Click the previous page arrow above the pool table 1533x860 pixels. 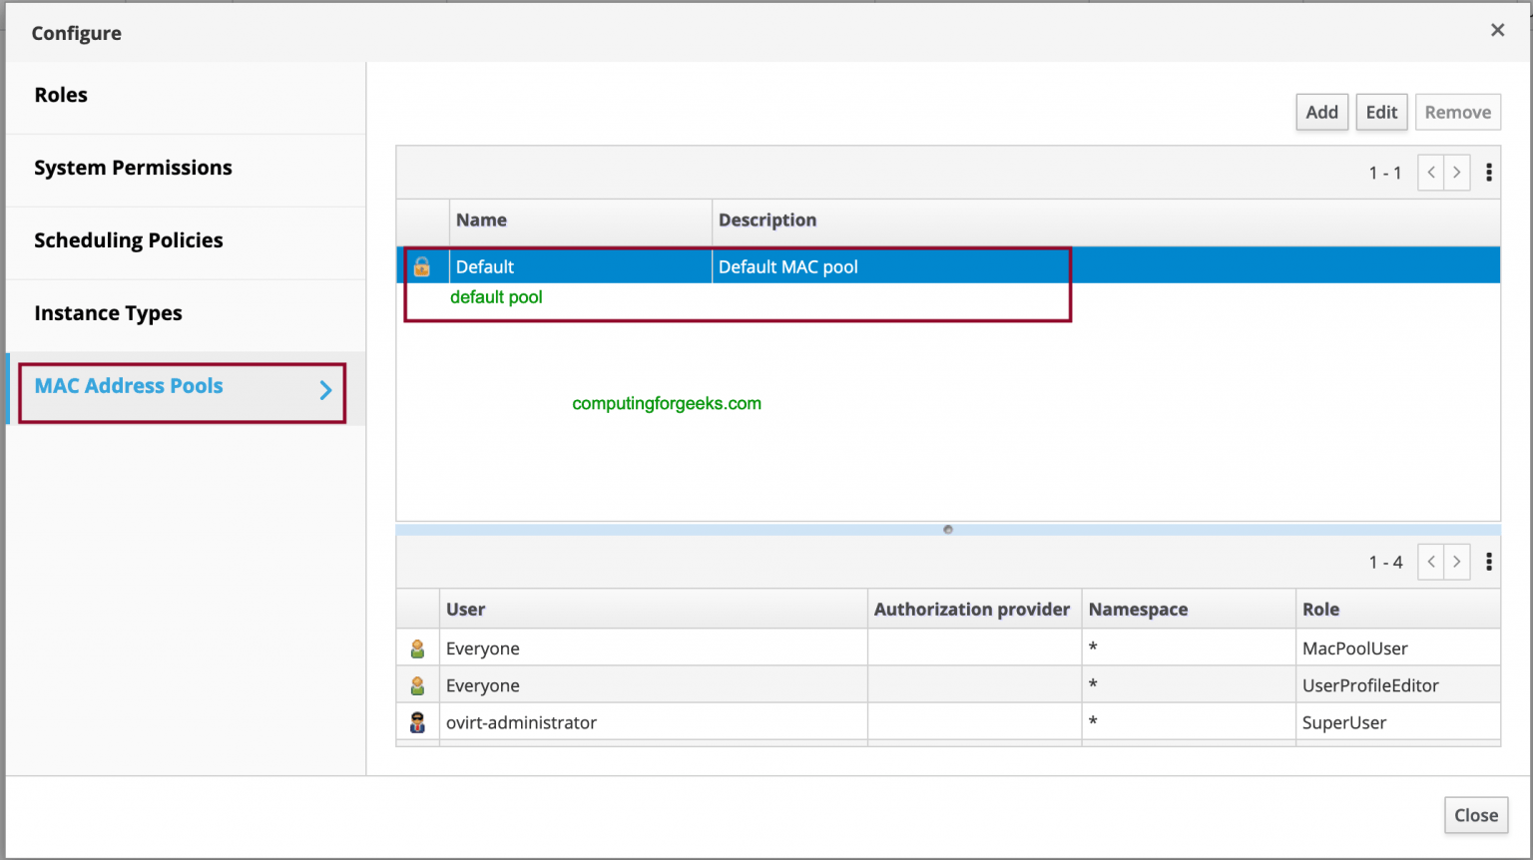click(1430, 172)
